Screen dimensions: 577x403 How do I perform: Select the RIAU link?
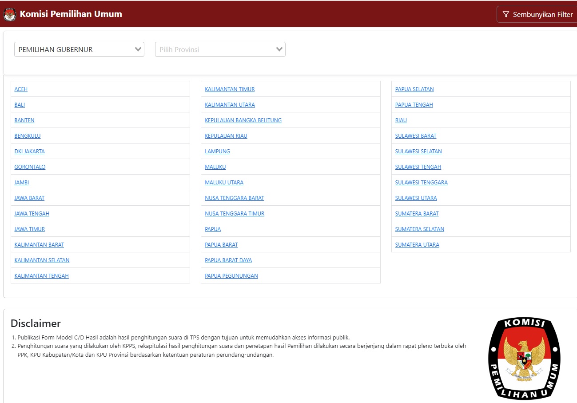click(401, 120)
